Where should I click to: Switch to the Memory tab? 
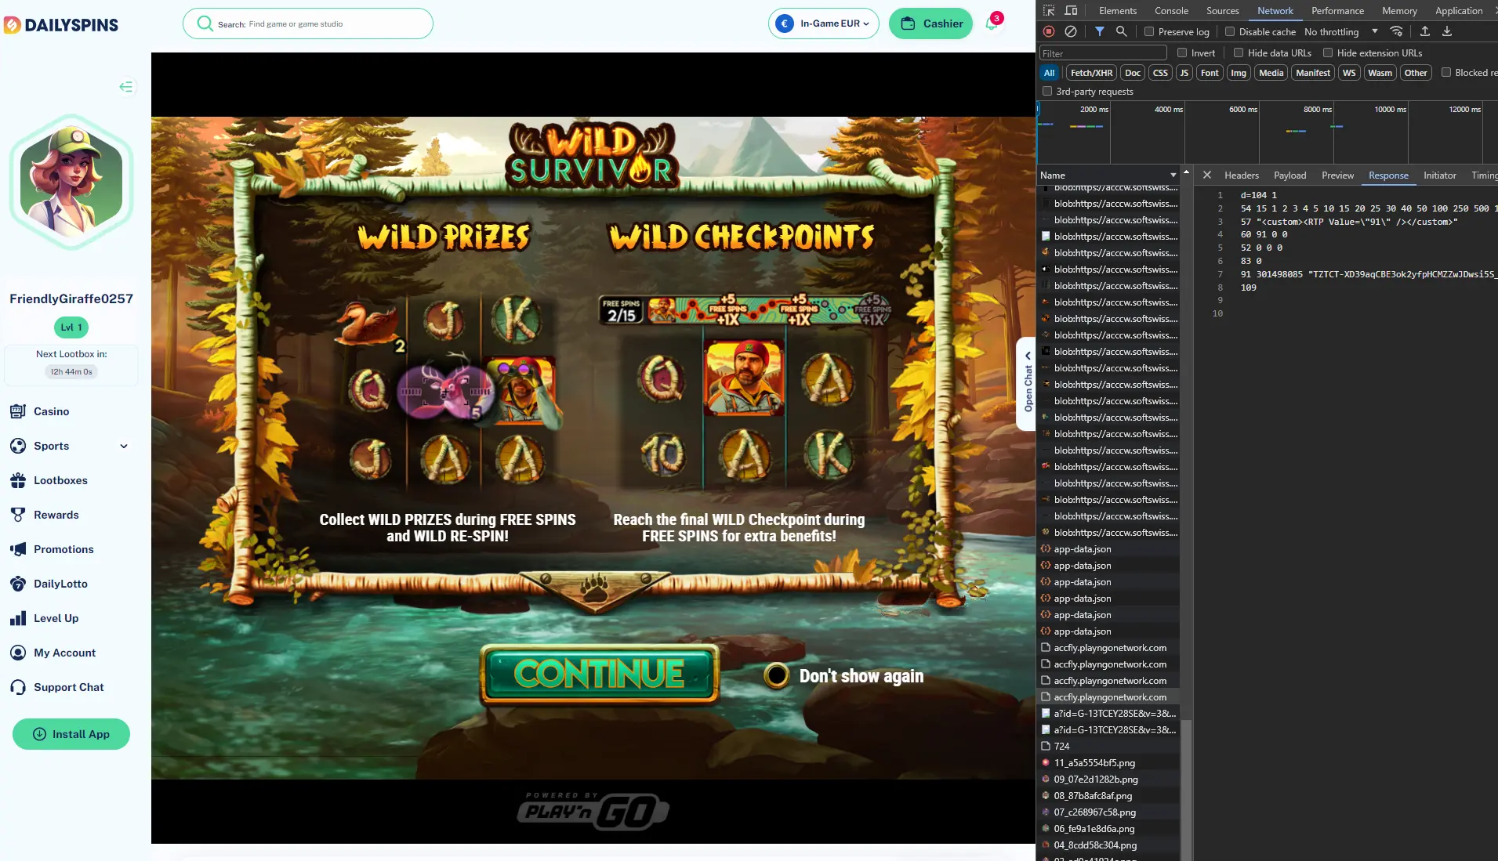coord(1399,11)
